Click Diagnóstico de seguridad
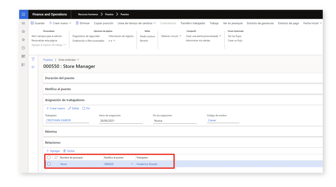This screenshot has width=336, height=187. click(86, 36)
